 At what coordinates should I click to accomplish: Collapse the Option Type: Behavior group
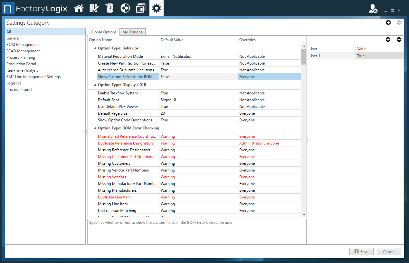95,48
